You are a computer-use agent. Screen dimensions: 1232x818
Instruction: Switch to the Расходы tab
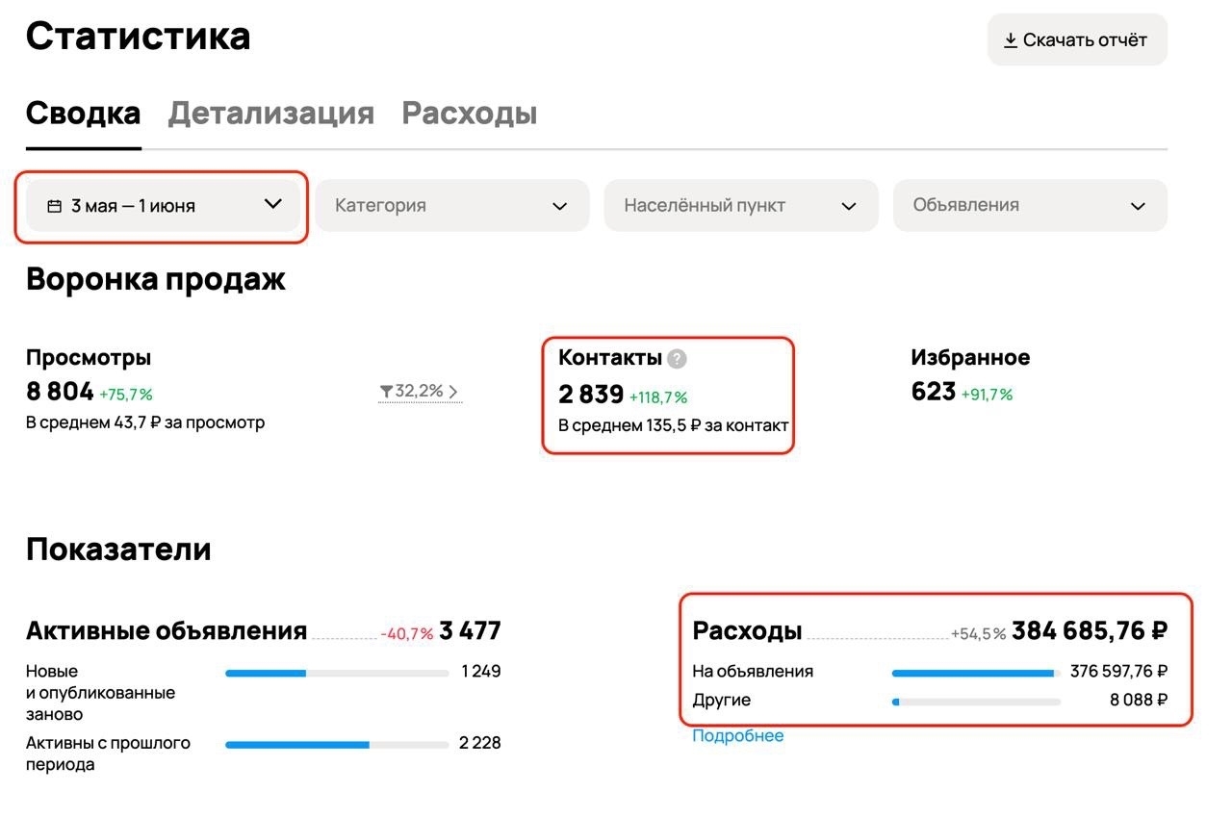[x=470, y=114]
